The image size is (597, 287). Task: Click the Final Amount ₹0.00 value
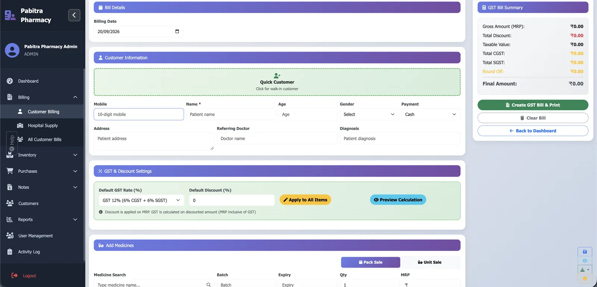576,84
